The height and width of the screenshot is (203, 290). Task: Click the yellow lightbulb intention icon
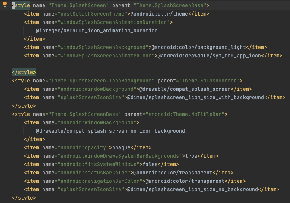click(5, 5)
